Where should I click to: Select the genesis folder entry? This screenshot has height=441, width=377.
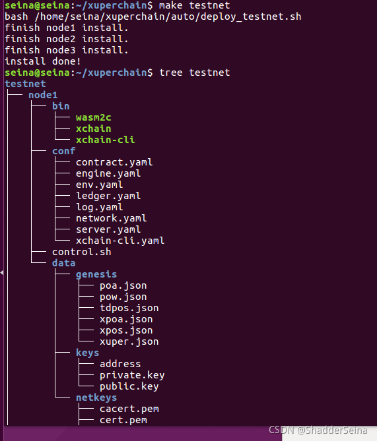[96, 274]
